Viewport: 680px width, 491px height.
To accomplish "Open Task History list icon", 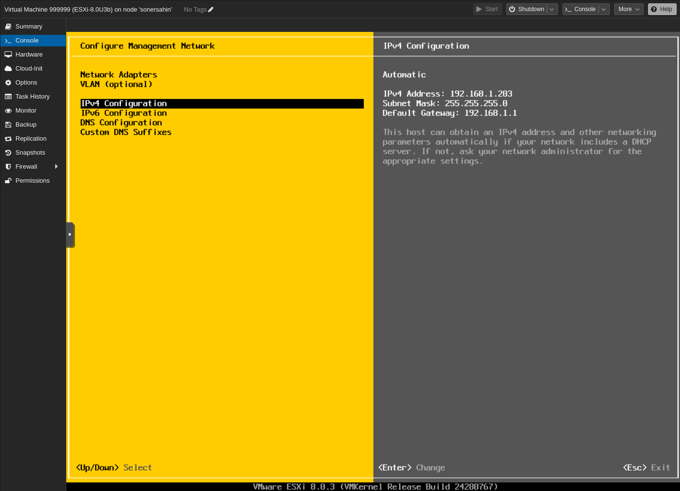I will (x=8, y=97).
